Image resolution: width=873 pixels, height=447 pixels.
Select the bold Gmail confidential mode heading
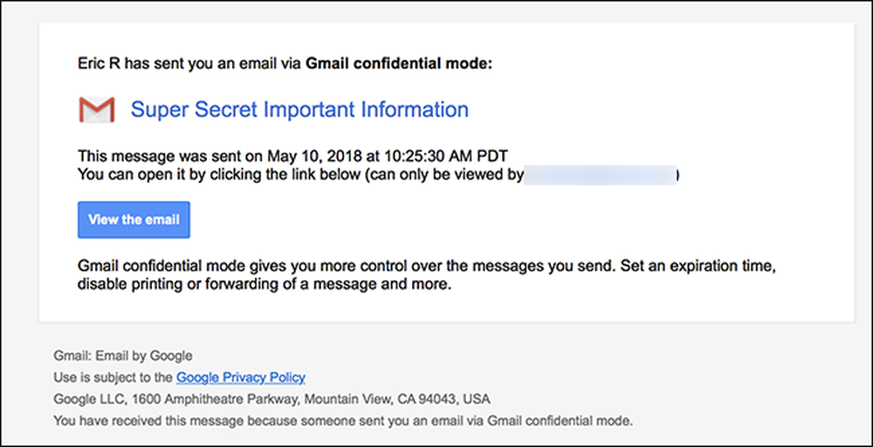[x=399, y=64]
